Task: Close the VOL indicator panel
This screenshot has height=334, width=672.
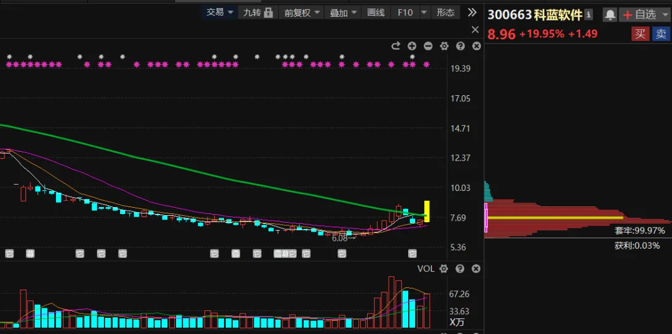Action: pyautogui.click(x=476, y=269)
